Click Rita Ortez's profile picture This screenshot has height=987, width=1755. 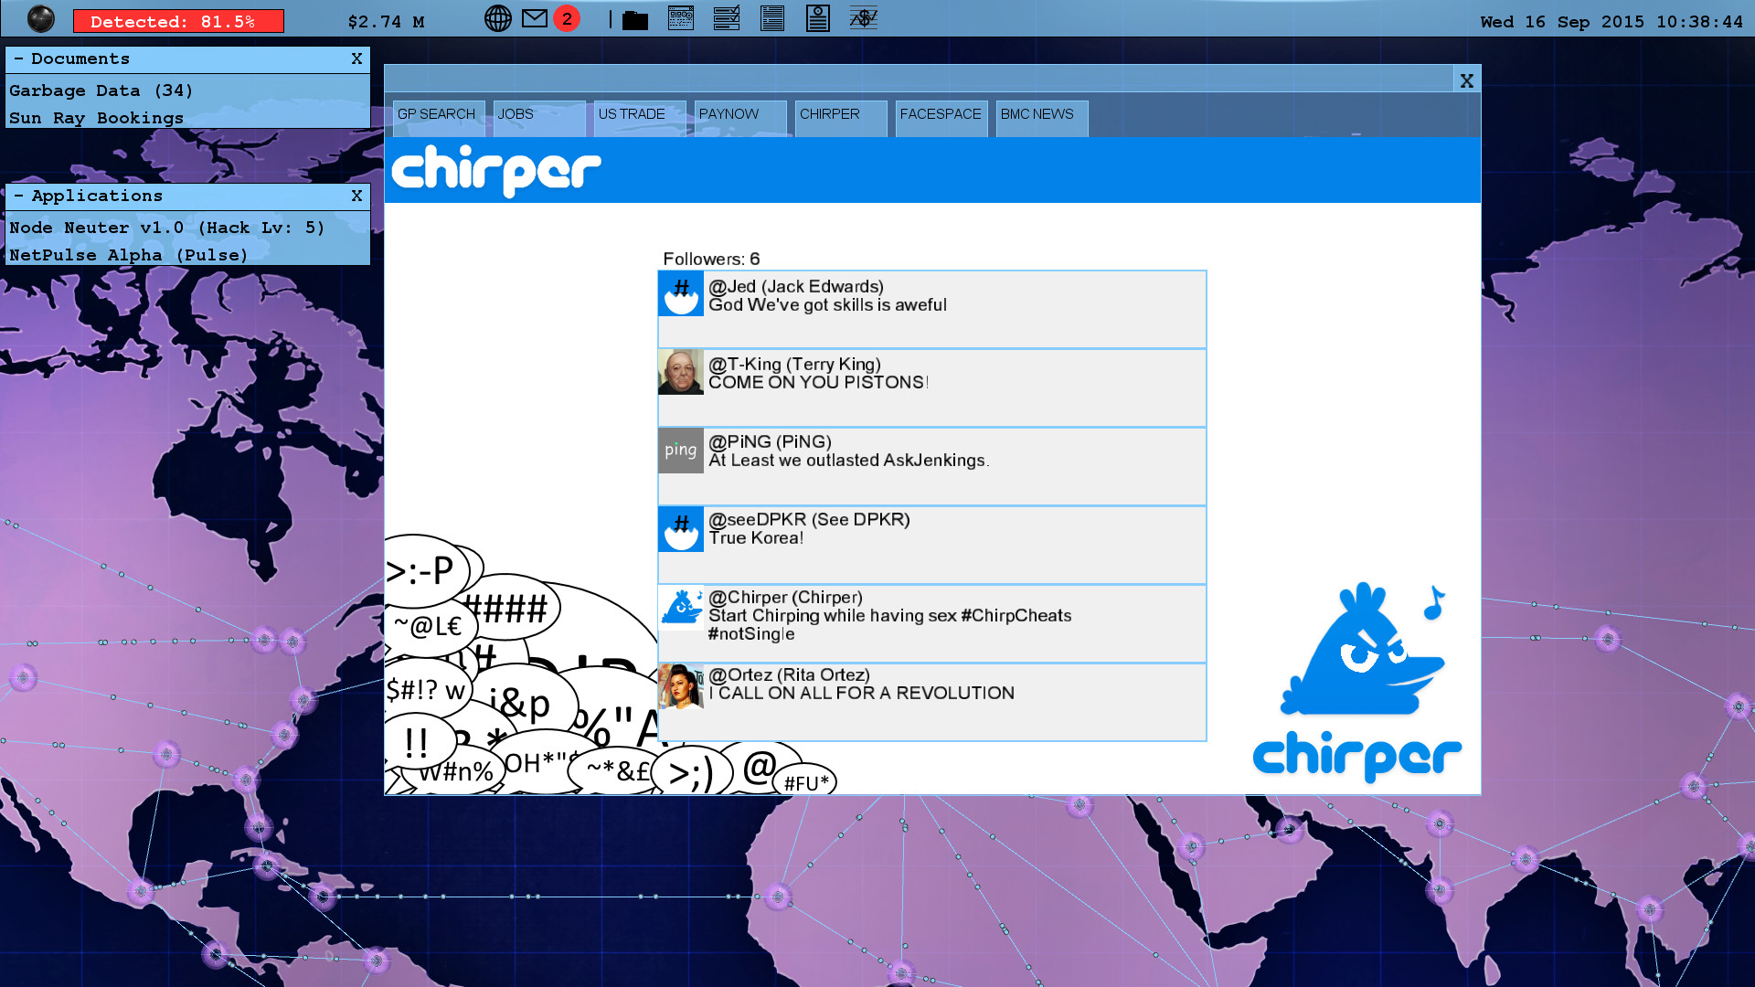tap(680, 687)
